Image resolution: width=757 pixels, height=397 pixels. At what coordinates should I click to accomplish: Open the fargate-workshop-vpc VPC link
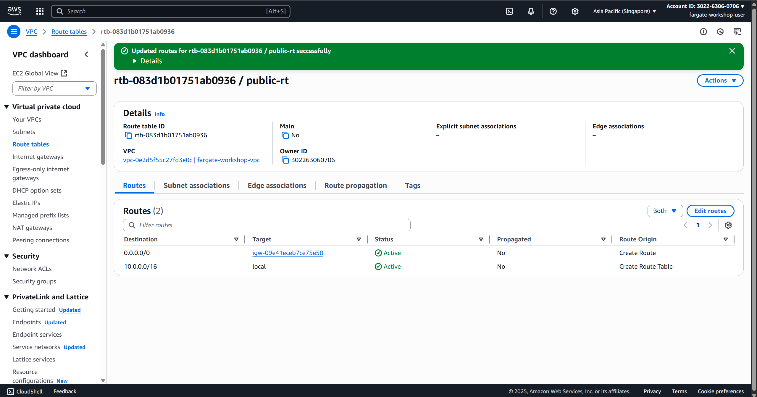pos(191,160)
